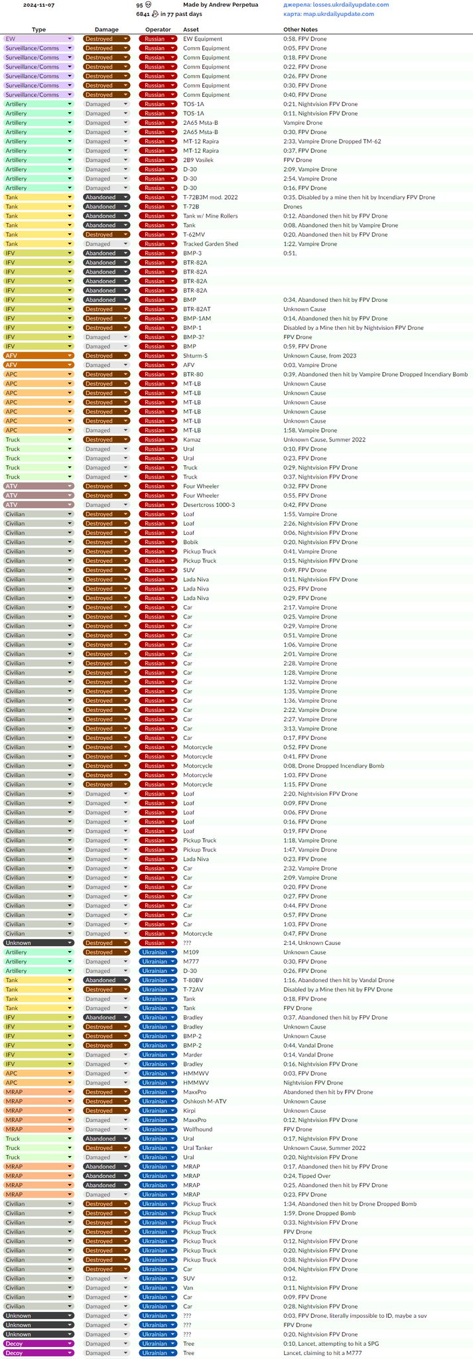The image size is (473, 1359).
Task: Select the Damage column header
Action: click(x=107, y=30)
